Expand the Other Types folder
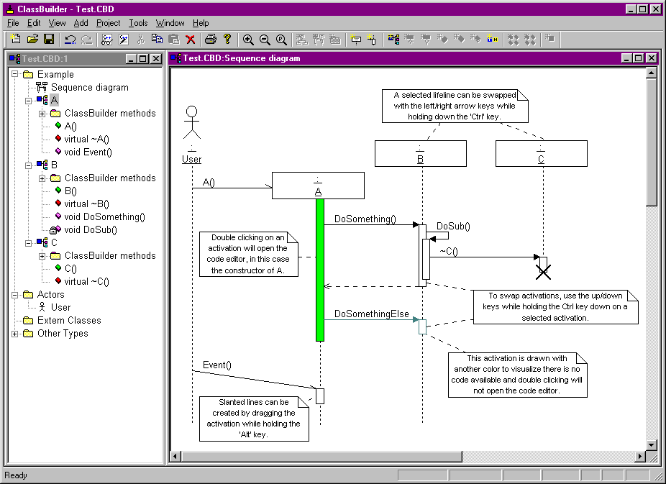The width and height of the screenshot is (666, 484). point(15,334)
